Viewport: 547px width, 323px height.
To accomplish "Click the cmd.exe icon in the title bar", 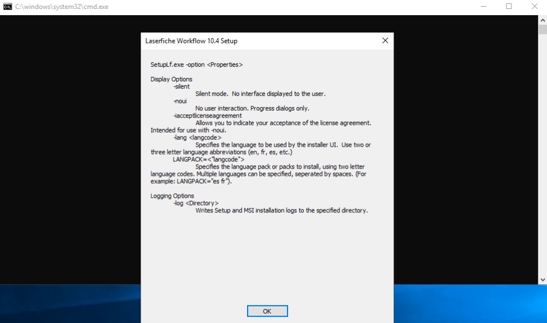I will [7, 7].
